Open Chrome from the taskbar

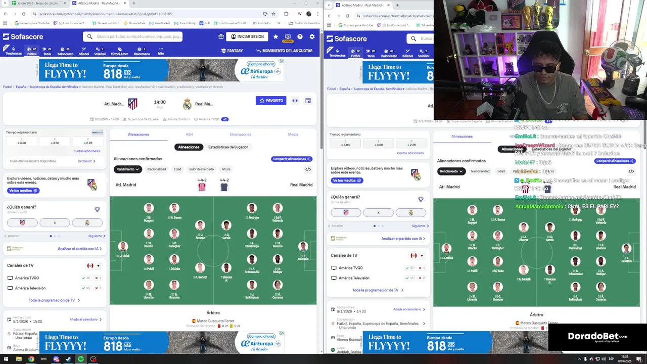(x=31, y=359)
